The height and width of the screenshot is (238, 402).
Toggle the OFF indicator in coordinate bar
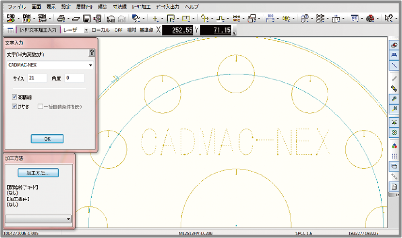click(x=118, y=30)
